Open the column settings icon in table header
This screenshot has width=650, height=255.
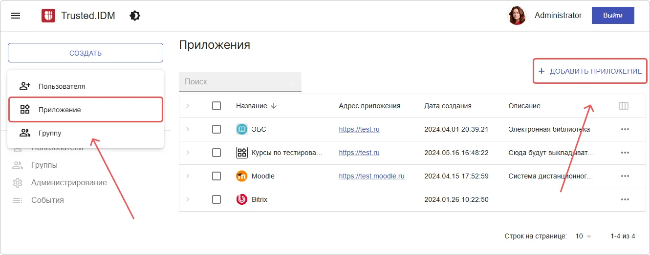[623, 106]
